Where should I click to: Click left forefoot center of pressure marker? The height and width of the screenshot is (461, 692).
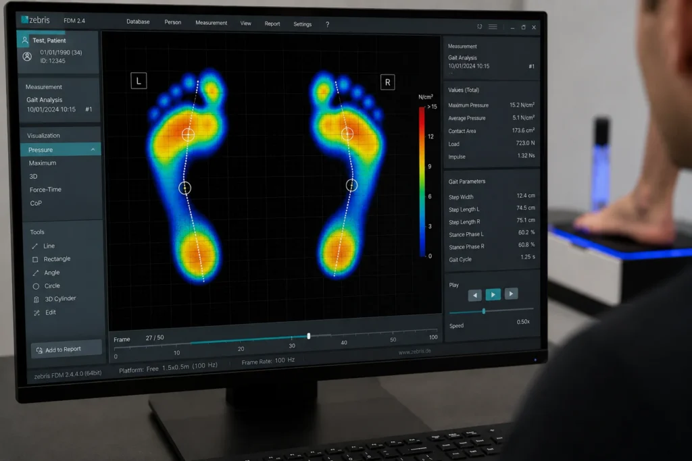coord(188,134)
